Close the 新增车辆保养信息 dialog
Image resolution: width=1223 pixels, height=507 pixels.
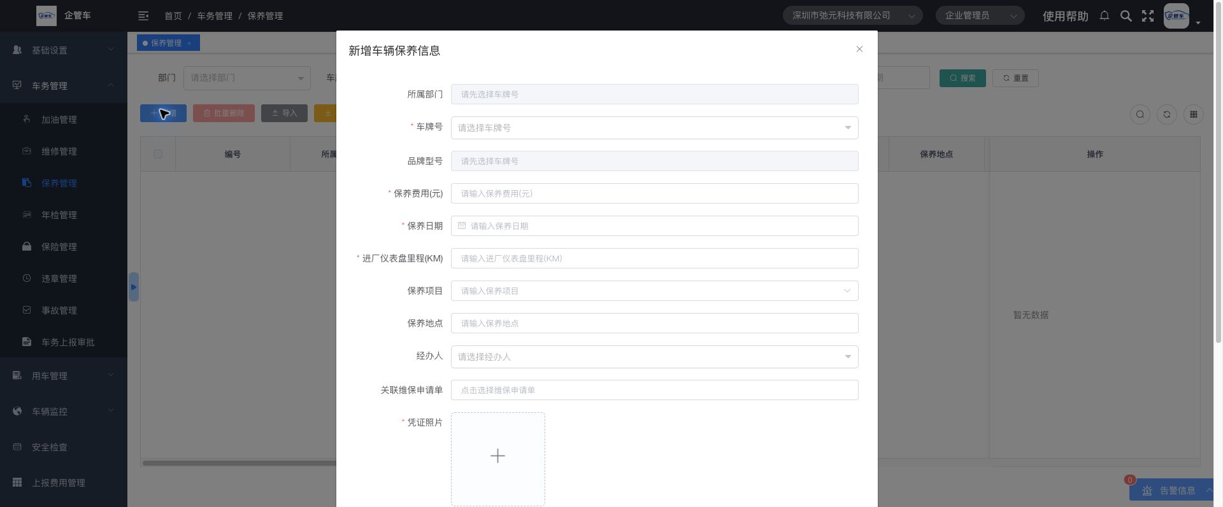[859, 49]
